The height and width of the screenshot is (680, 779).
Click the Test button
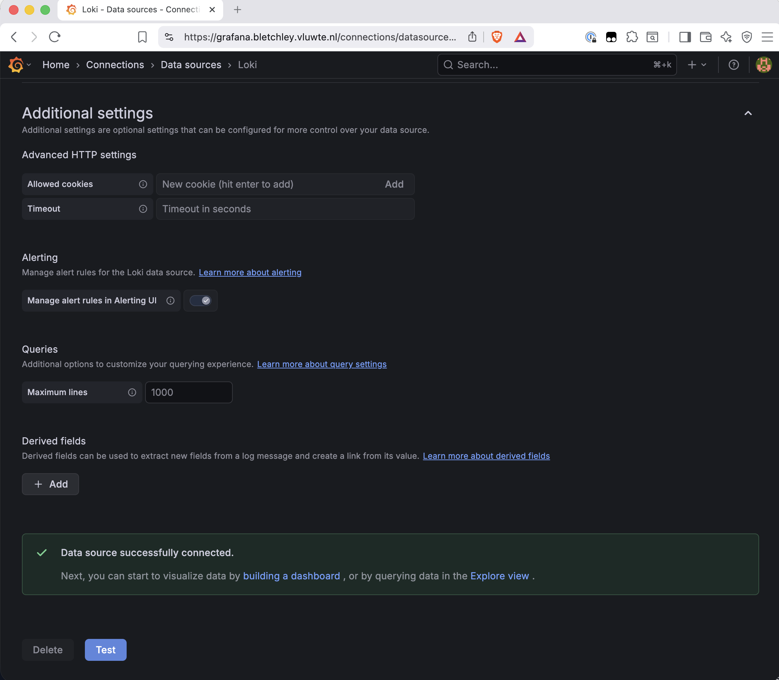click(x=105, y=650)
